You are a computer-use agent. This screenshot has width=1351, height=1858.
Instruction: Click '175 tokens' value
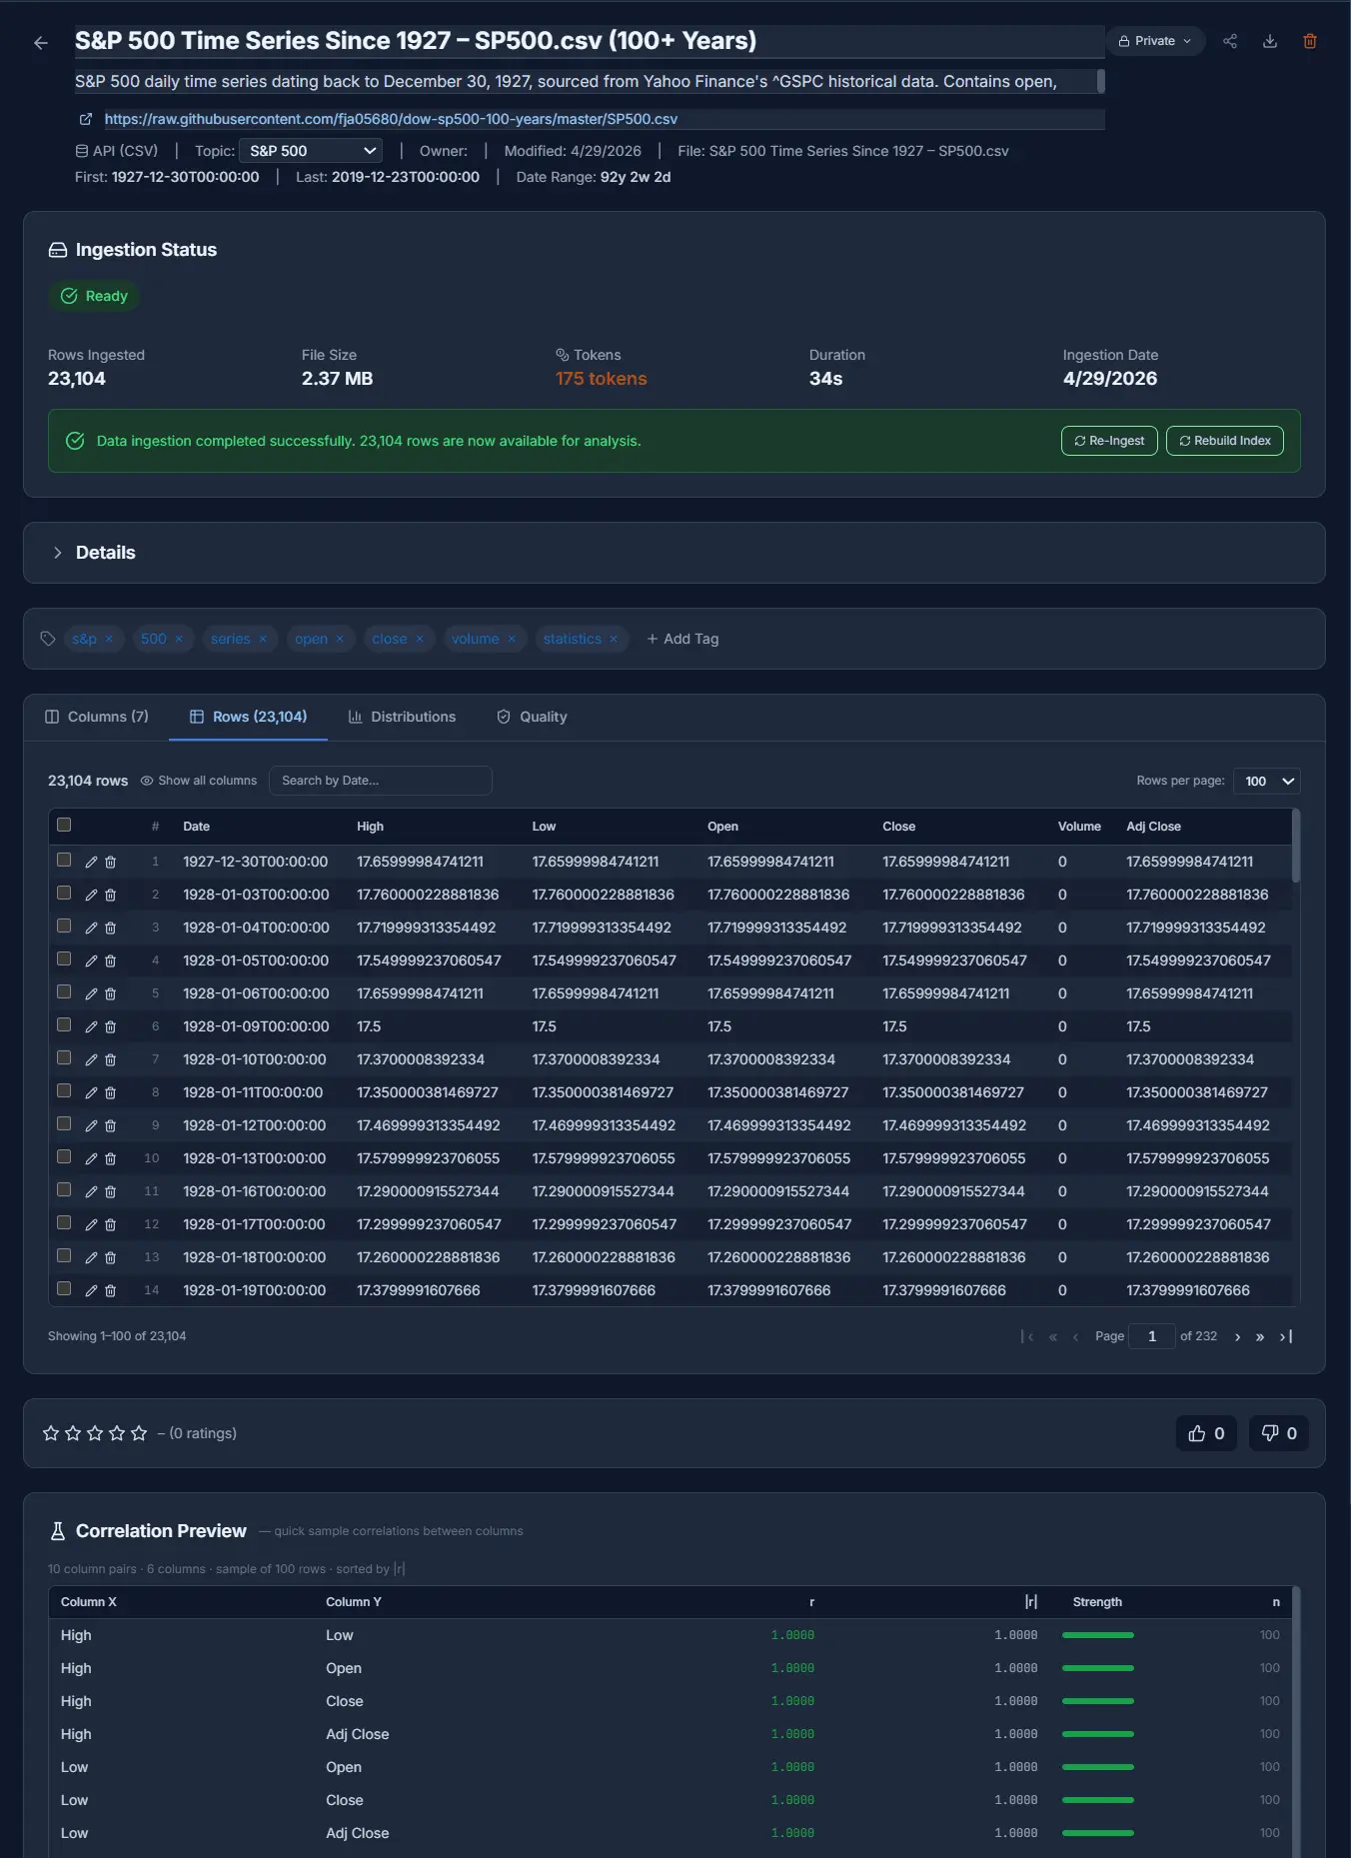click(601, 379)
